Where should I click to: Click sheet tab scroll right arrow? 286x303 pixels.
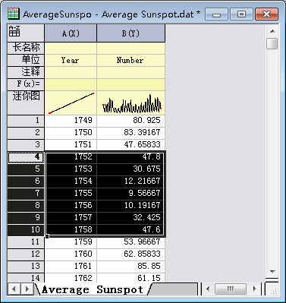click(x=27, y=289)
